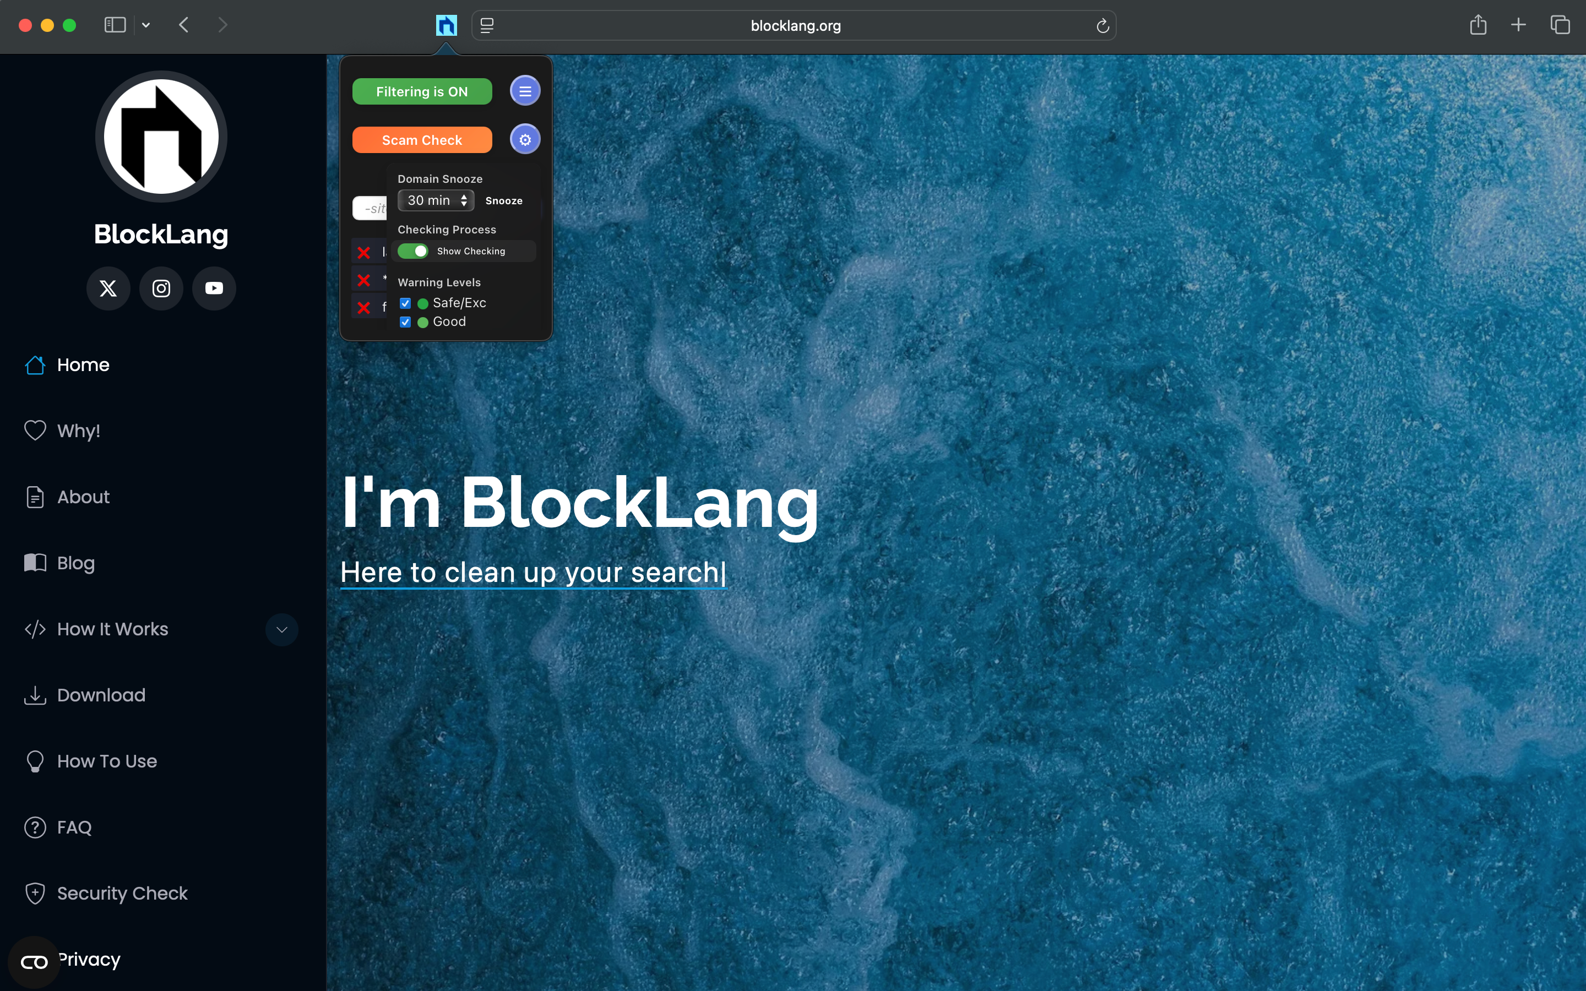Viewport: 1586px width, 991px height.
Task: Open the Safari Share button
Action: point(1478,25)
